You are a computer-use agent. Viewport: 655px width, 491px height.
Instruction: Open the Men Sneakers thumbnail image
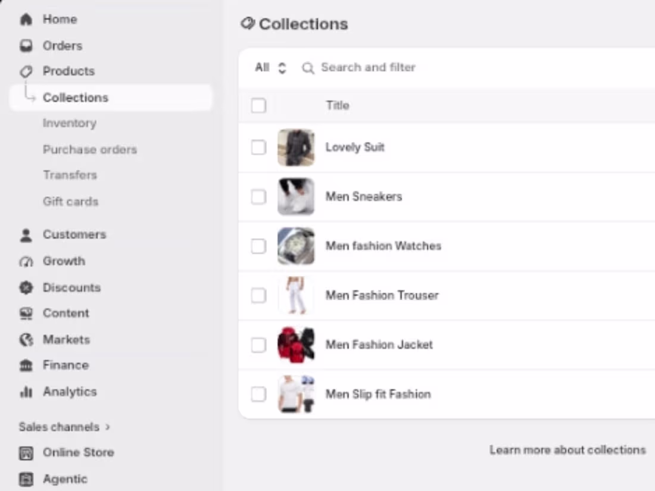296,196
